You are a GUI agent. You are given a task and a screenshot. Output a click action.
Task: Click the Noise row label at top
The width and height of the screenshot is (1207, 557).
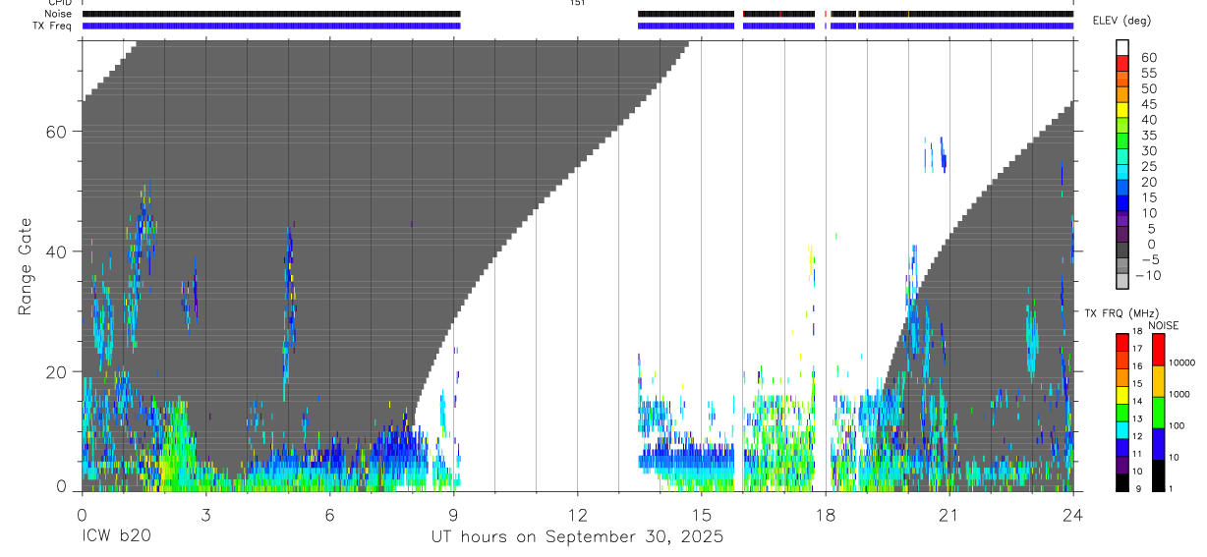coord(58,14)
